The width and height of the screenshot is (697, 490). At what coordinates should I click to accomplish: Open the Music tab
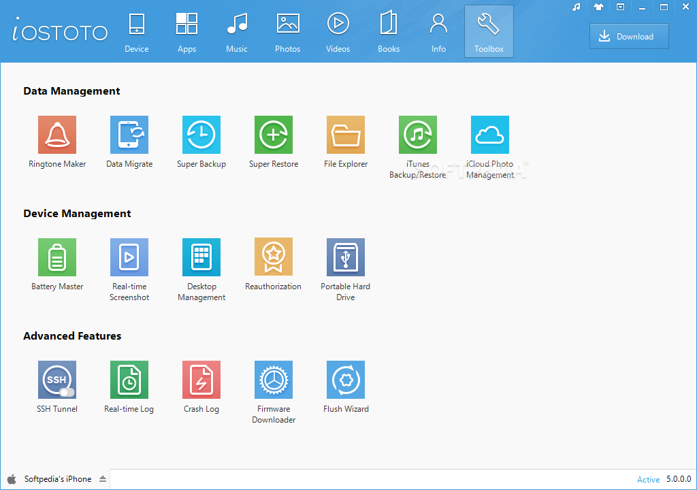tap(236, 32)
